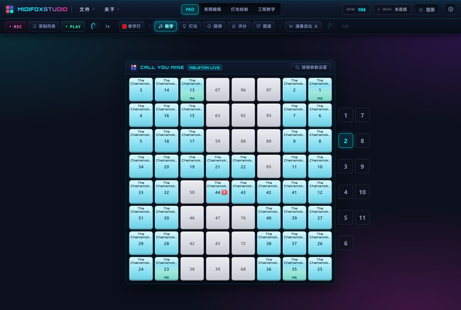Click the highlighted pad 44

218,192
